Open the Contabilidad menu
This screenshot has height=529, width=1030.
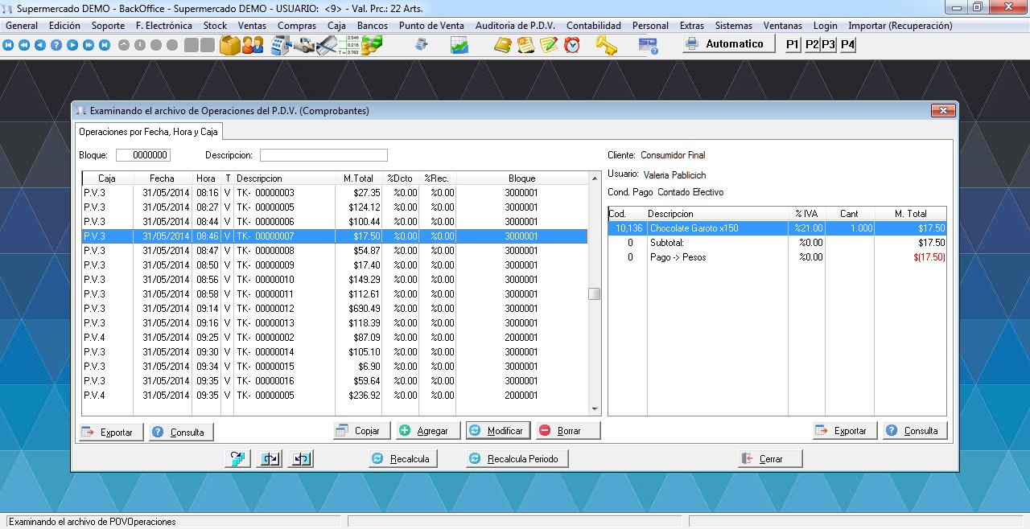click(x=593, y=26)
